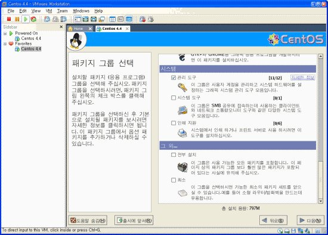Click the 그 외... section header
Image resolution: width=328 pixels, height=235 pixels.
[x=237, y=146]
